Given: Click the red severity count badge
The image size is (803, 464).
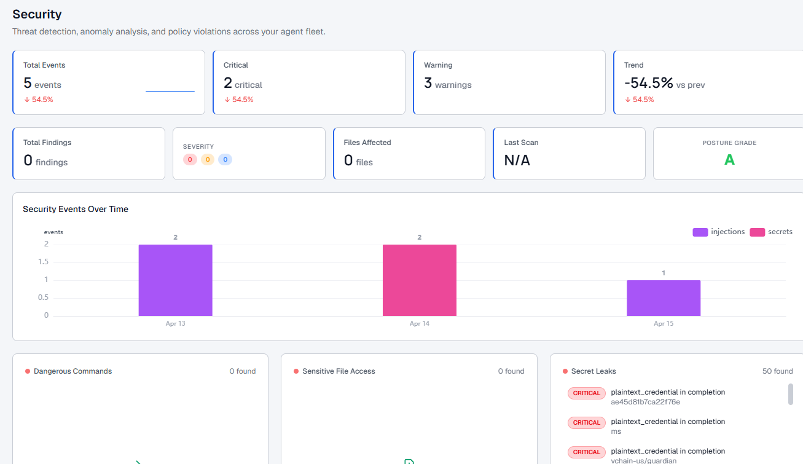Looking at the screenshot, I should [x=190, y=160].
